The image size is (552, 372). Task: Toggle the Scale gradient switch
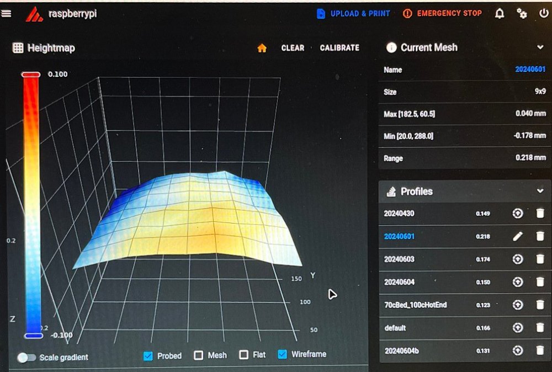26,358
